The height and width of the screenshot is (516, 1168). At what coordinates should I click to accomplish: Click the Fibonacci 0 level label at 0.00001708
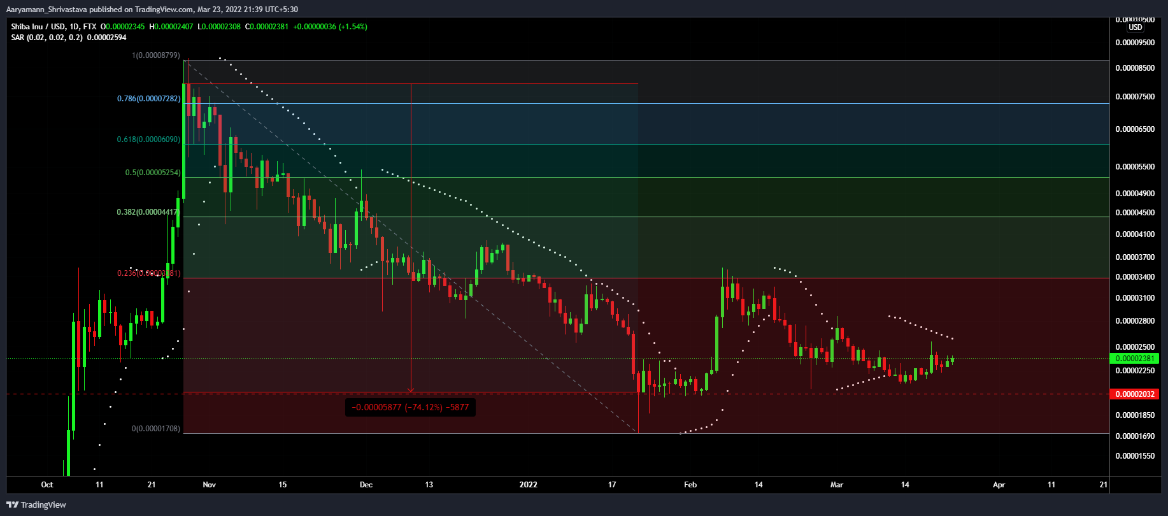(x=155, y=429)
